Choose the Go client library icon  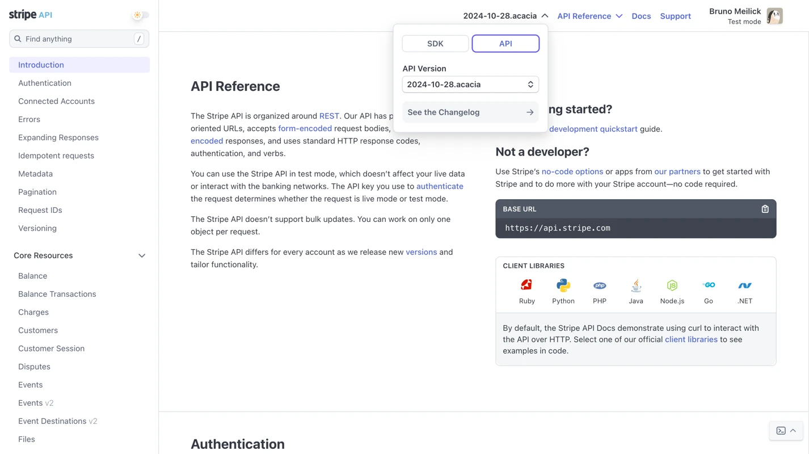tap(708, 285)
